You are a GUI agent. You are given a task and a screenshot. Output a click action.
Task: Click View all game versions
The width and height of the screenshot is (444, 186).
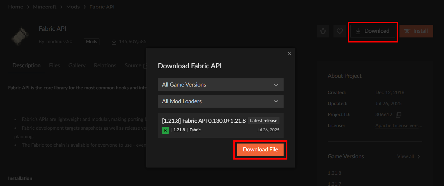coord(405,156)
